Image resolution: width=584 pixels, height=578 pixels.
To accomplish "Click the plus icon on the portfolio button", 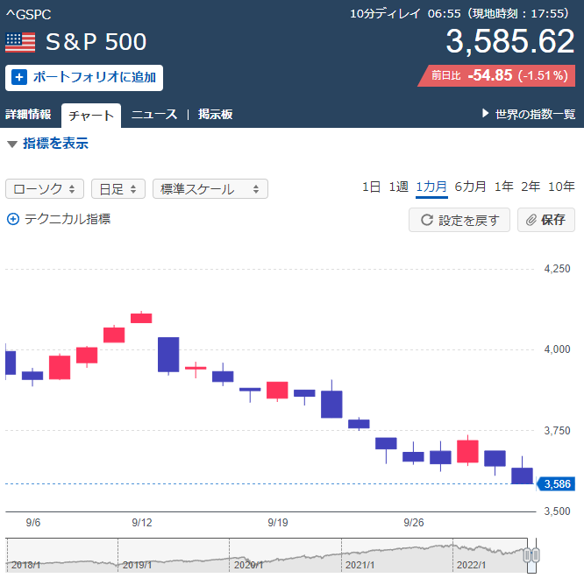I will pos(19,77).
